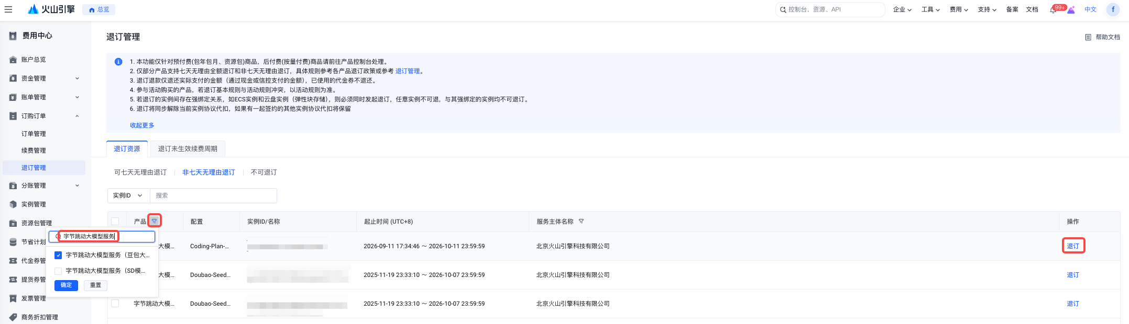Viewport: 1129px width, 324px height.
Task: Click the 商务折扣管理 tag icon
Action: point(13,317)
